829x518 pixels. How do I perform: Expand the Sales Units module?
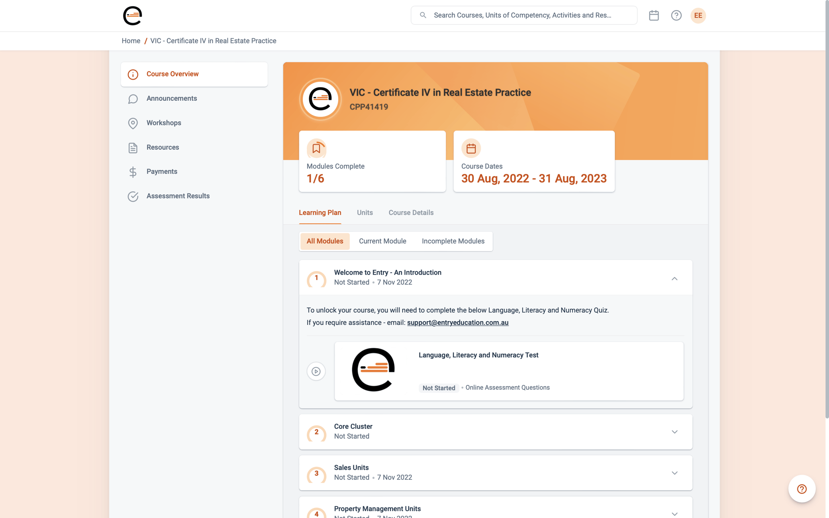674,473
